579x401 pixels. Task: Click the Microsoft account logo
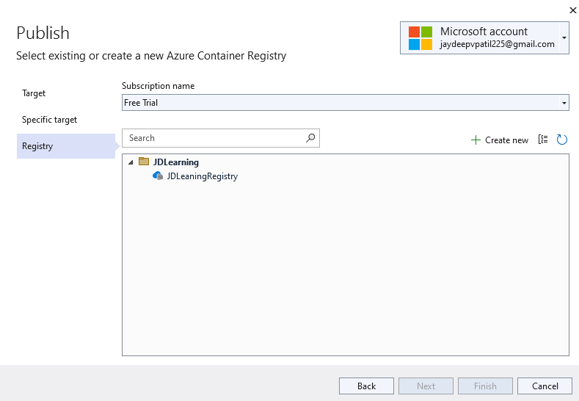click(x=420, y=38)
